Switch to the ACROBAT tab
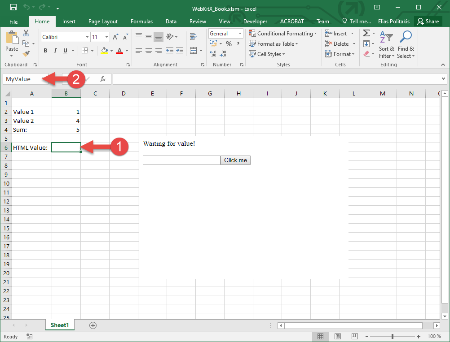This screenshot has height=342, width=450. 292,22
